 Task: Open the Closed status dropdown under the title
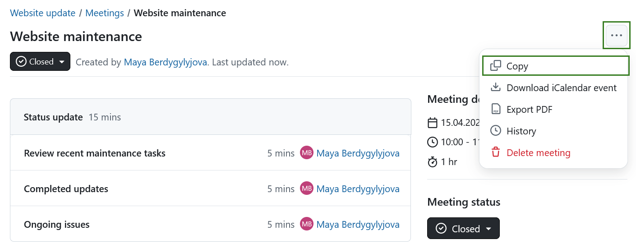(x=40, y=62)
